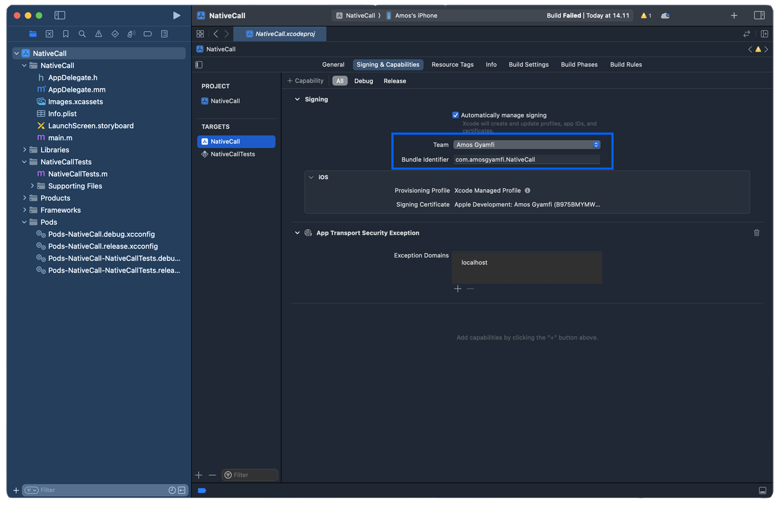The image size is (780, 506).
Task: Click the targets Filter field
Action: (x=250, y=475)
